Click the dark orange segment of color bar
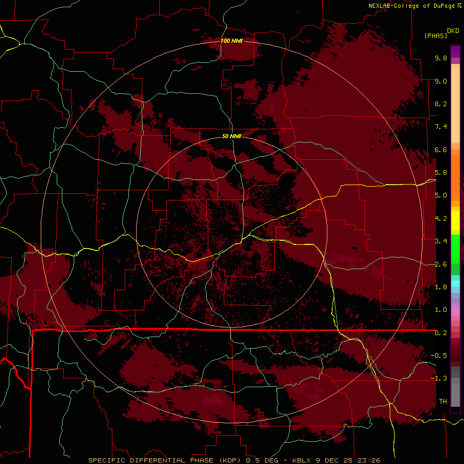This screenshot has width=464, height=464. click(x=455, y=177)
